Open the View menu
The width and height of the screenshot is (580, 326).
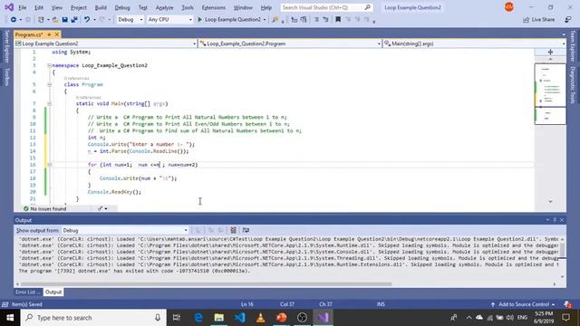(x=56, y=7)
